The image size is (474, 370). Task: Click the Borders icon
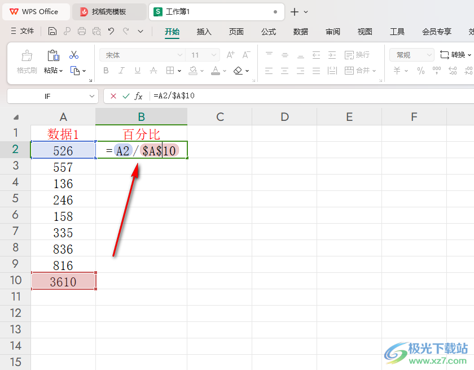click(170, 71)
